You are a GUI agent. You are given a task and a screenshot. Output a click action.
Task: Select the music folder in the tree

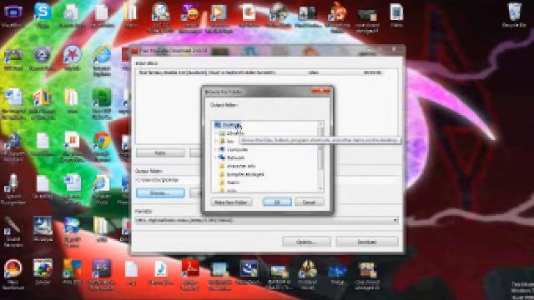[229, 182]
